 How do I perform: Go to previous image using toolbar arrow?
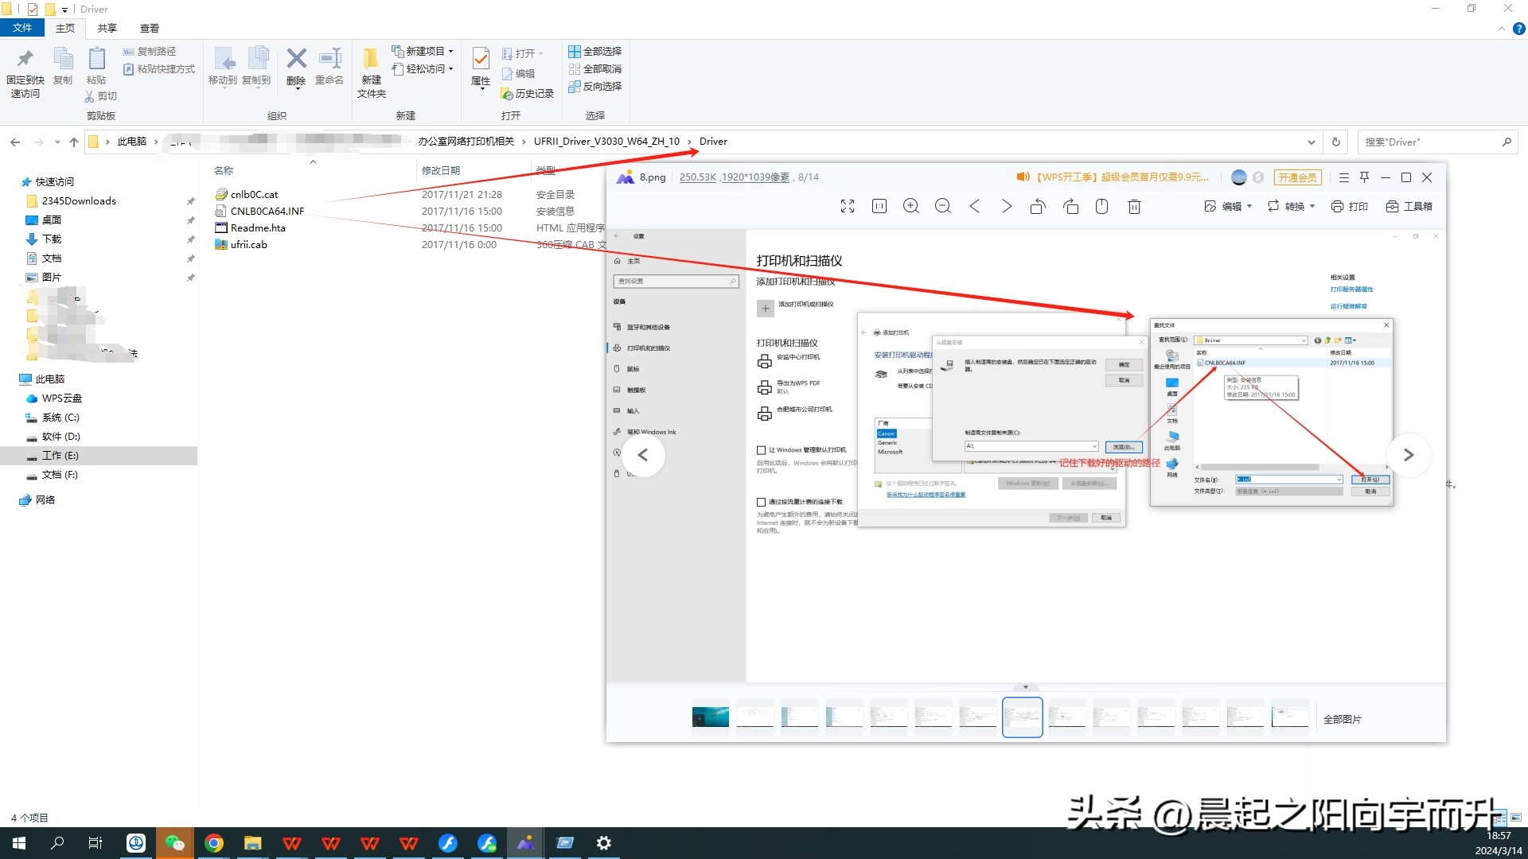[975, 207]
